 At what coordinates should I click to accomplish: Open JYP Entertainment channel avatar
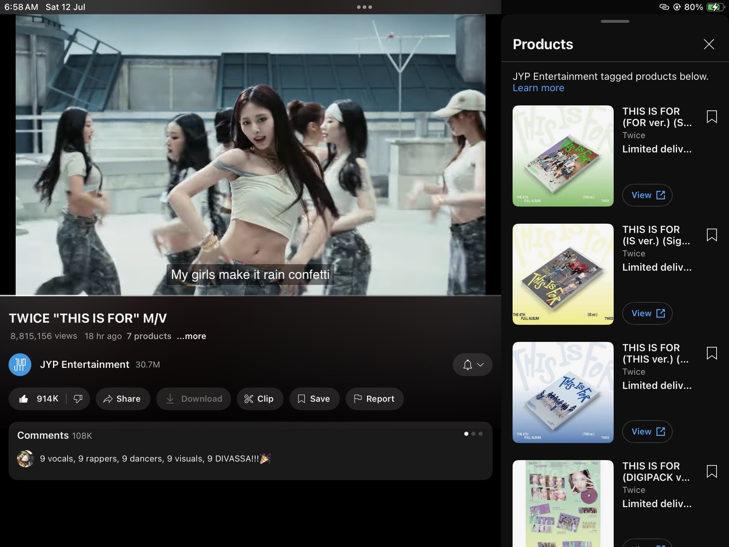20,365
